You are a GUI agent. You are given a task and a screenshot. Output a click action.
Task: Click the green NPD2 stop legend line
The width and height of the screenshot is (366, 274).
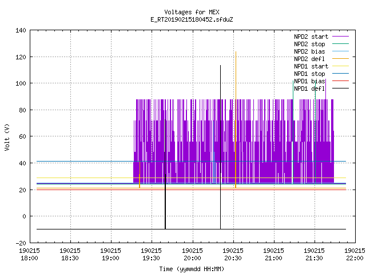340,44
